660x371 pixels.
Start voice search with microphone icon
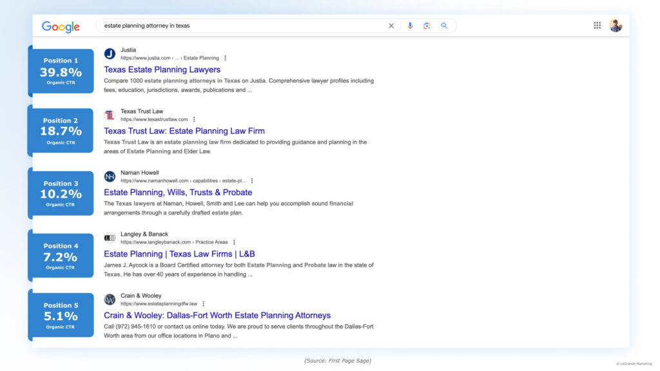click(x=410, y=26)
